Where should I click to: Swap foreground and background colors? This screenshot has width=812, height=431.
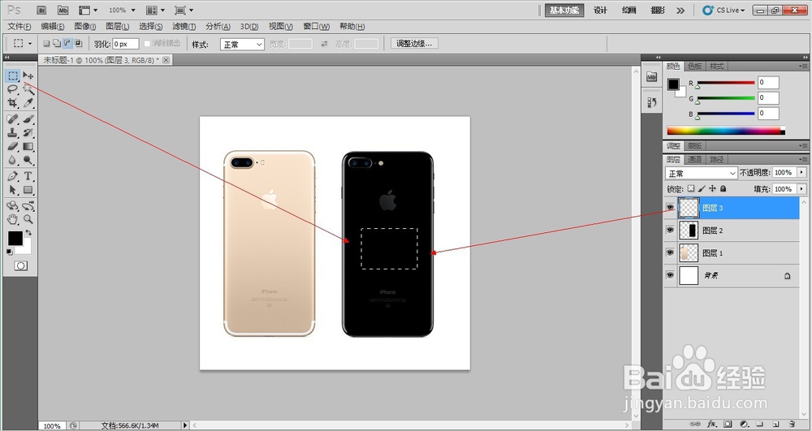(x=28, y=233)
